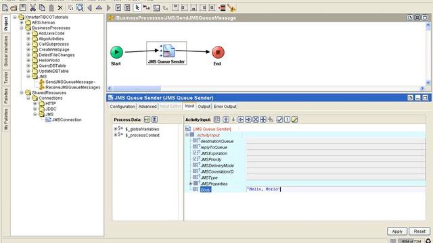This screenshot has height=243, width=433.
Task: Select the Body row in Activity Input
Action: [x=206, y=190]
